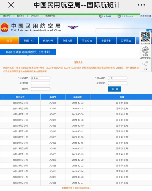Close the webview with the X icon
152x191 pixels.
tap(11, 5)
